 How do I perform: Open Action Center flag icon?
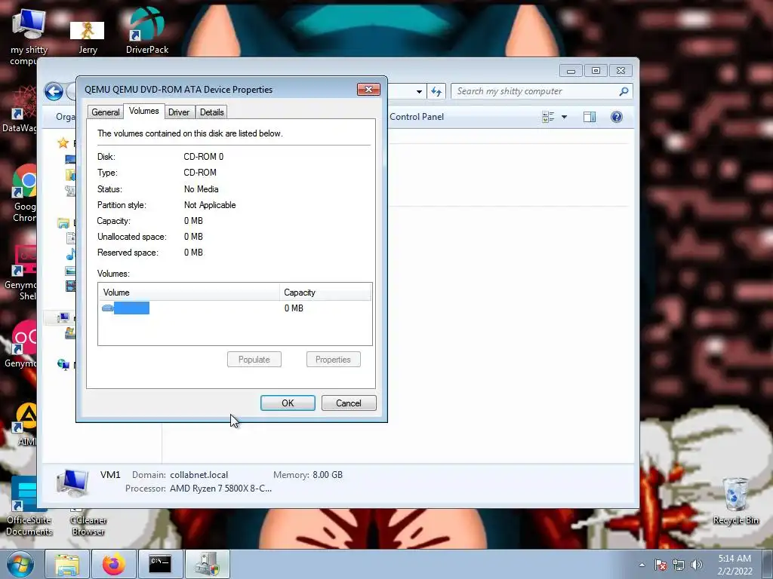coord(661,565)
